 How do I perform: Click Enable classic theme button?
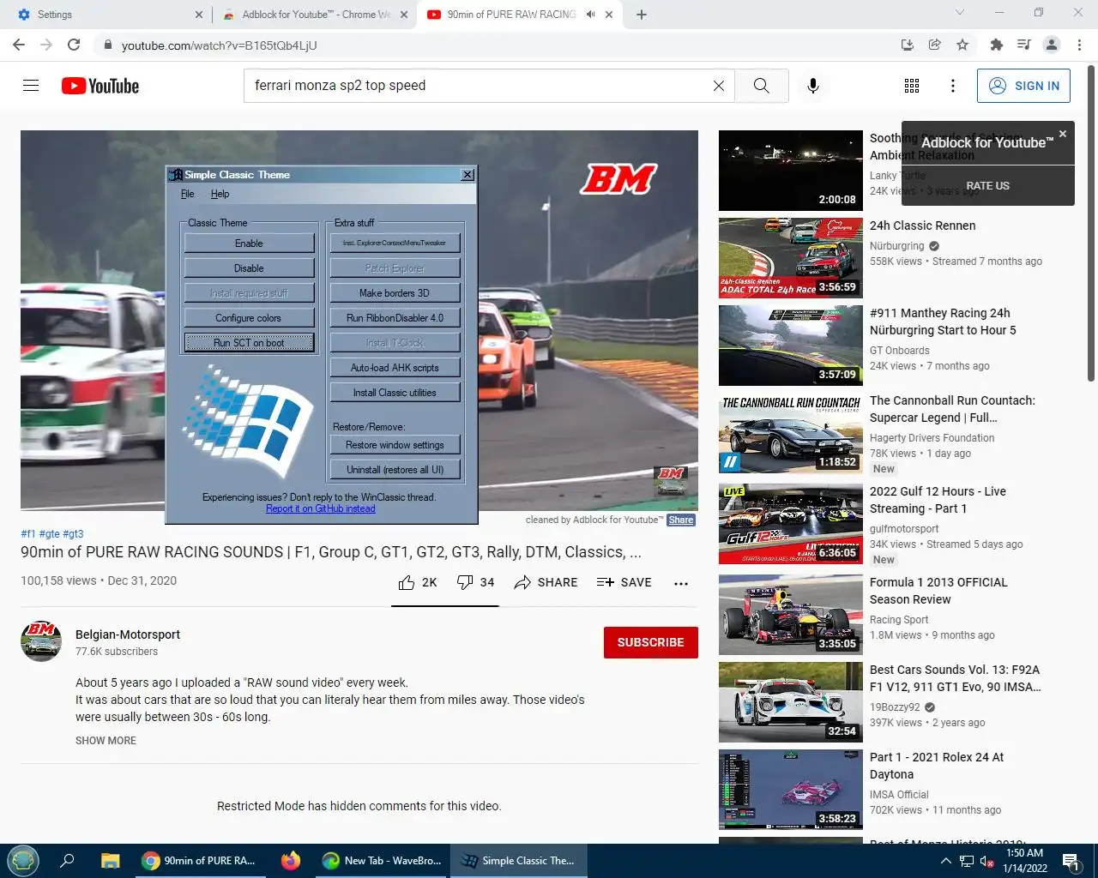(x=249, y=244)
